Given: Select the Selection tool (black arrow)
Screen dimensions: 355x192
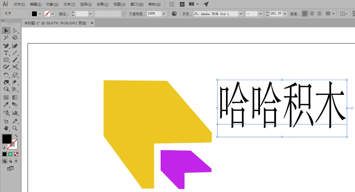Looking at the screenshot, I should coord(6,30).
